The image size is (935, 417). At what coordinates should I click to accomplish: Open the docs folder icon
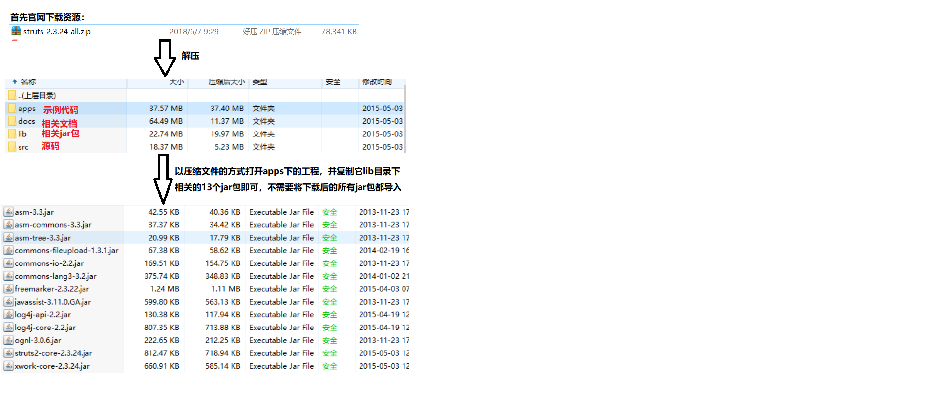tap(12, 121)
